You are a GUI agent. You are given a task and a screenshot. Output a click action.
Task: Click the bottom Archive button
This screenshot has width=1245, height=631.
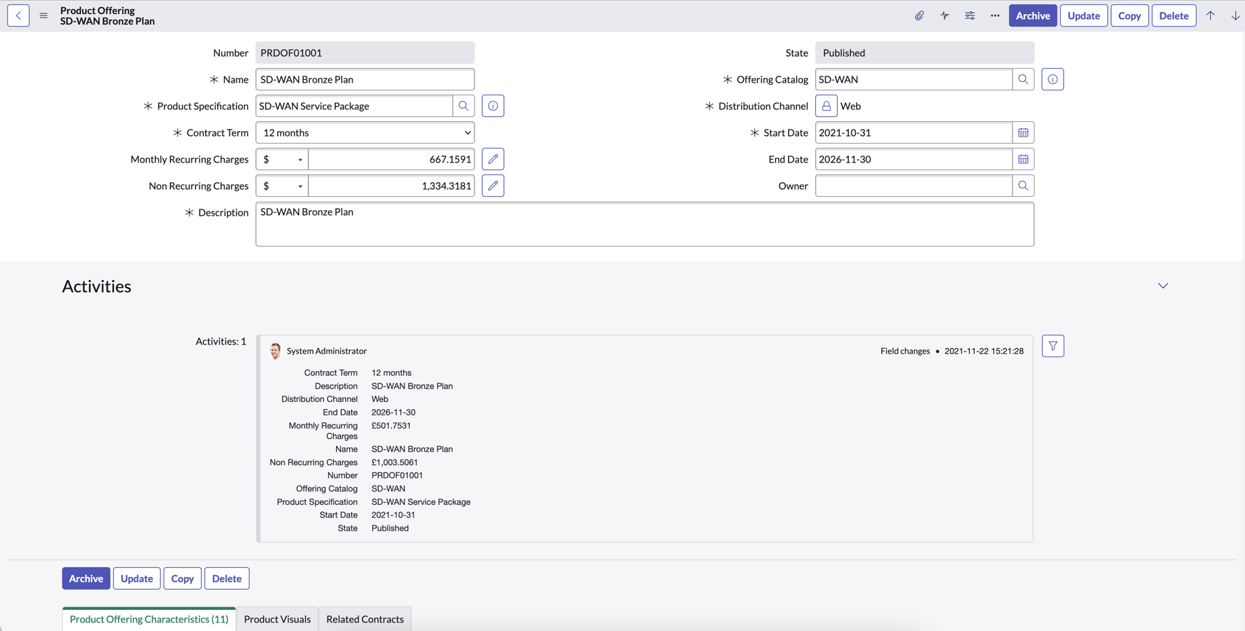click(86, 578)
